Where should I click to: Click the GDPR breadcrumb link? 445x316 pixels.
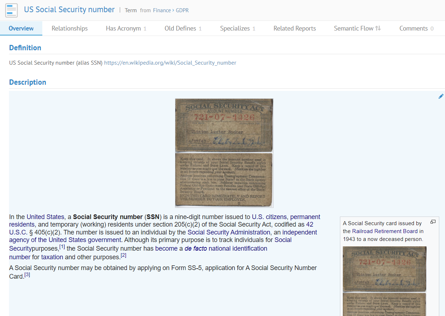tap(182, 10)
